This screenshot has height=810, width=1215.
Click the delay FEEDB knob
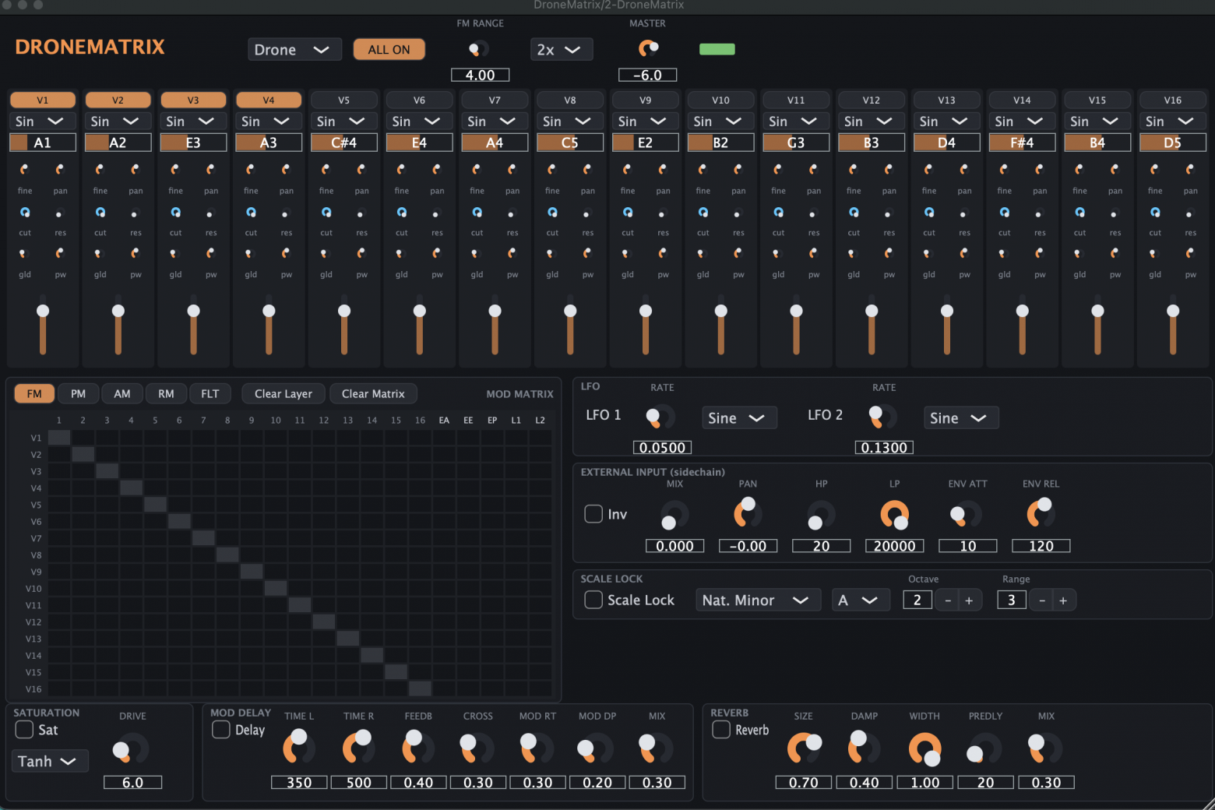coord(417,748)
